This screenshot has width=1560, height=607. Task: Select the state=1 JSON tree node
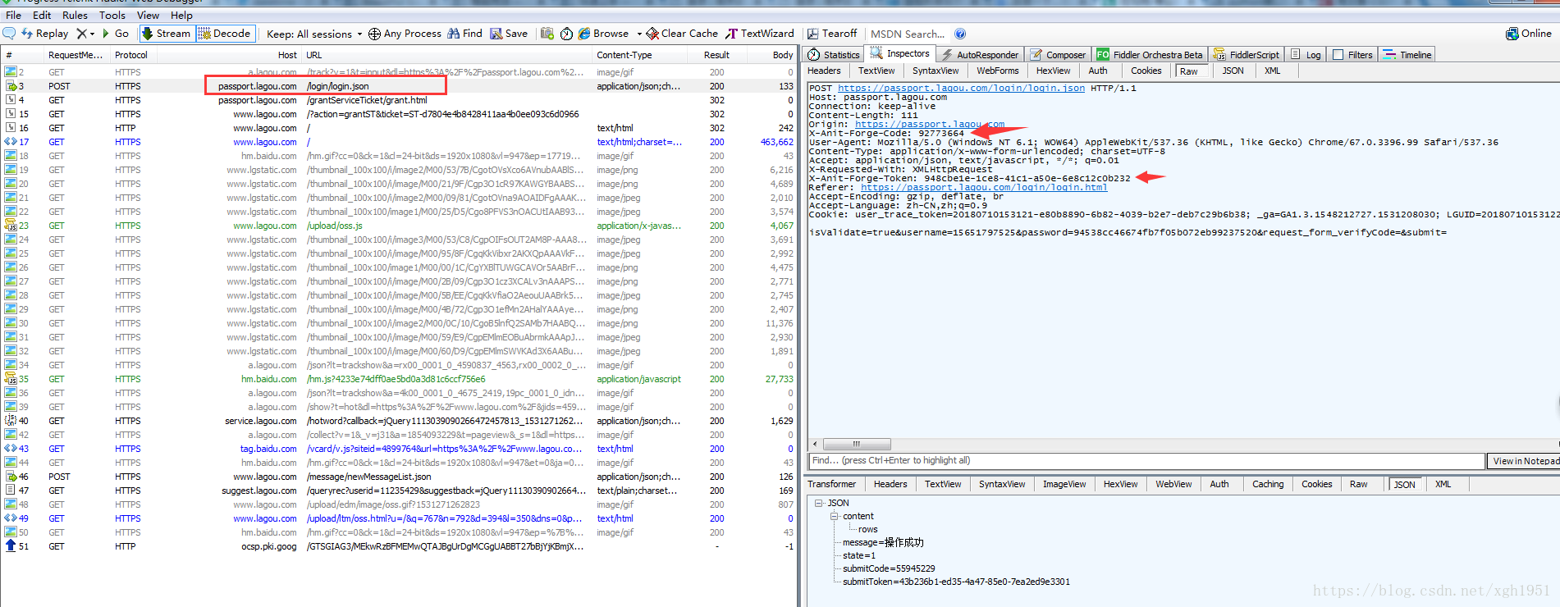pyautogui.click(x=859, y=555)
